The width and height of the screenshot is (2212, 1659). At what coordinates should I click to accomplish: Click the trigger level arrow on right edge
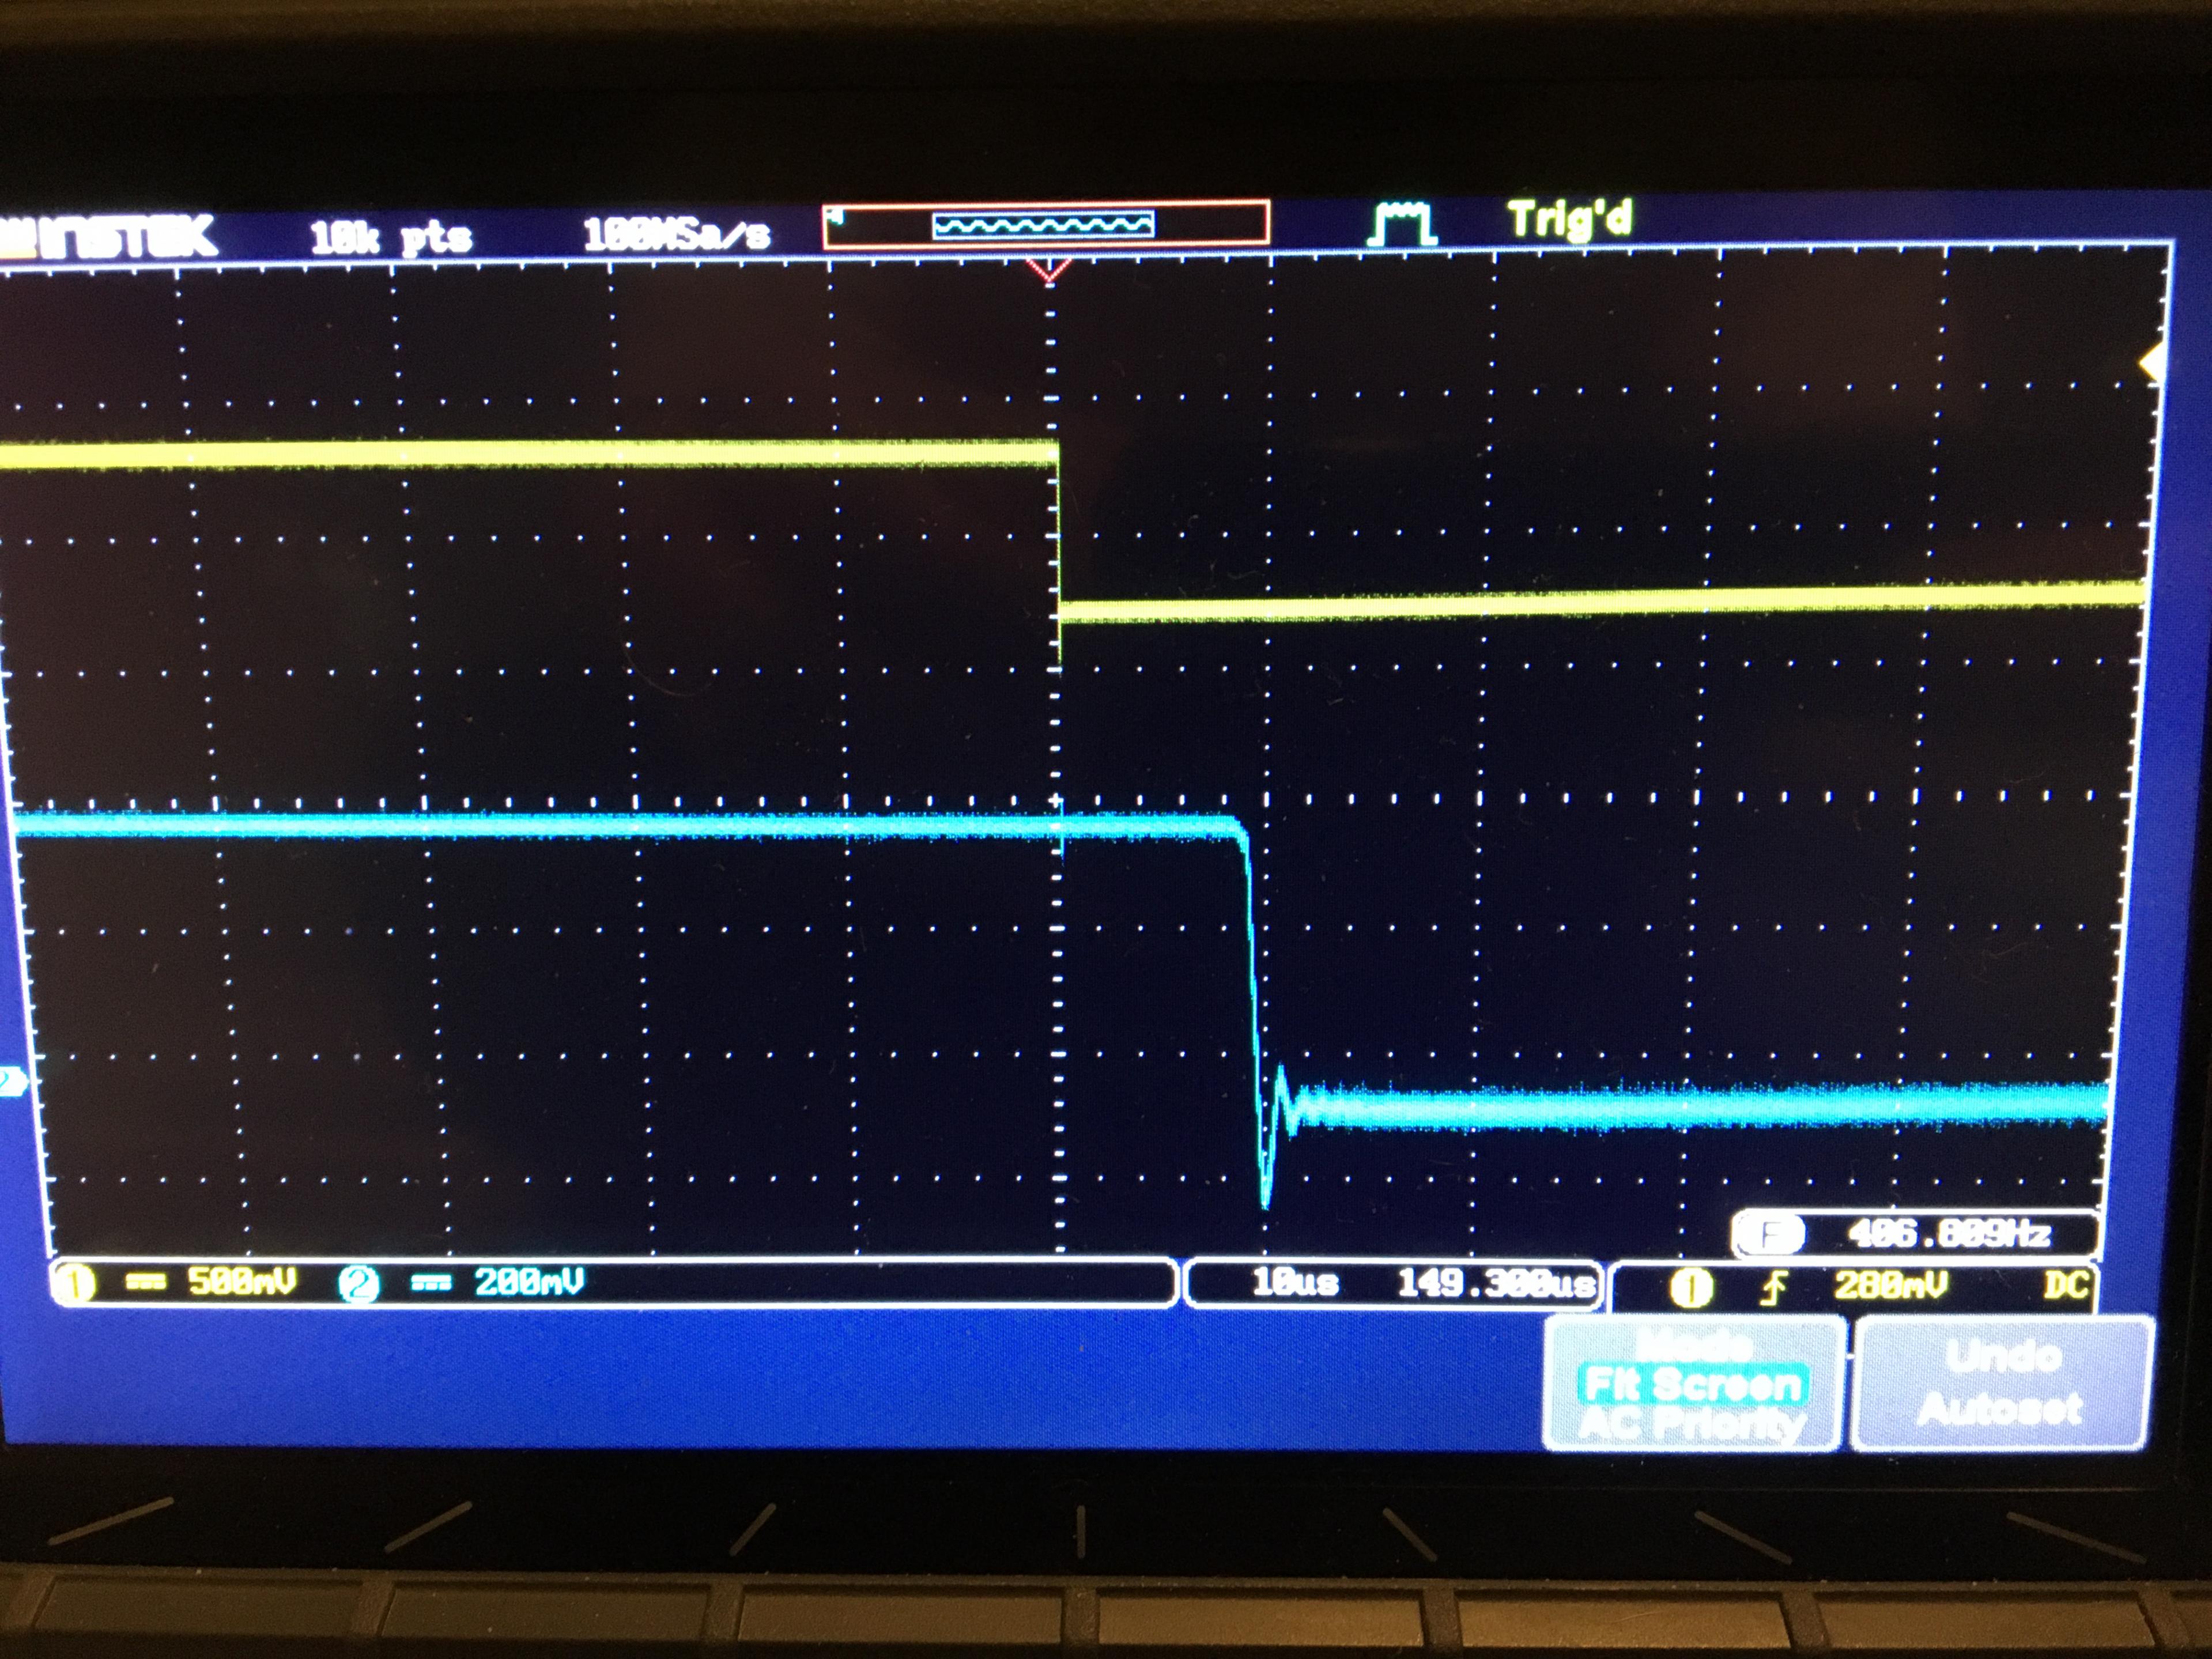[x=2150, y=363]
